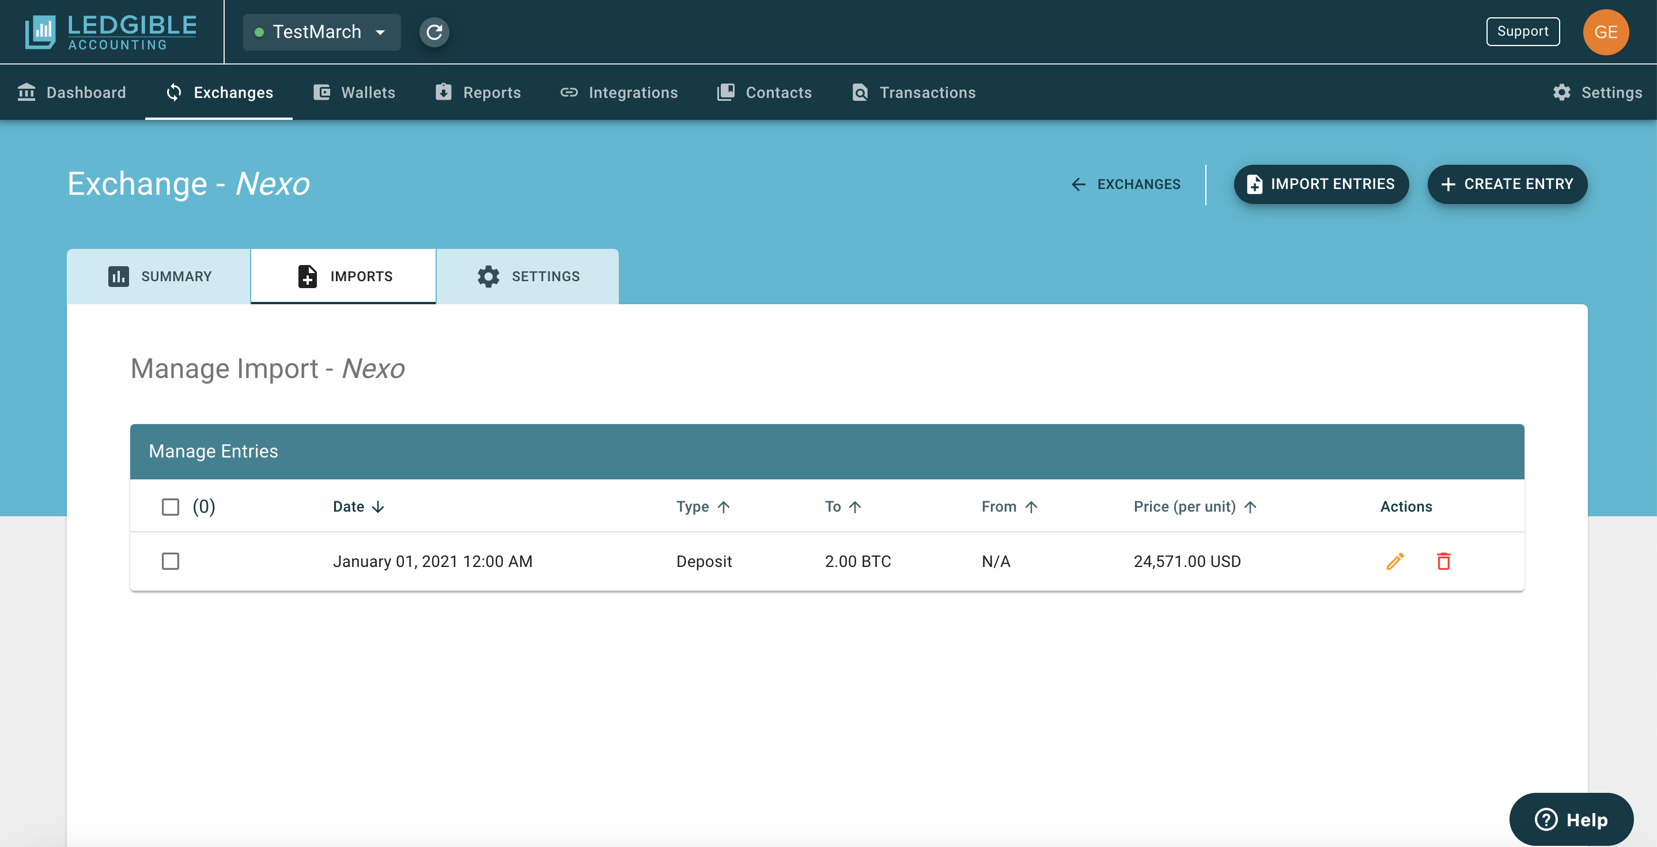Go to Contacts

[x=764, y=93]
